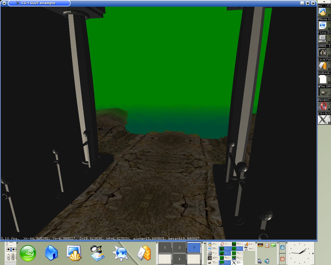Expand the pager applet handle arrow
Screen dimensions: 331x265
click(x=157, y=243)
